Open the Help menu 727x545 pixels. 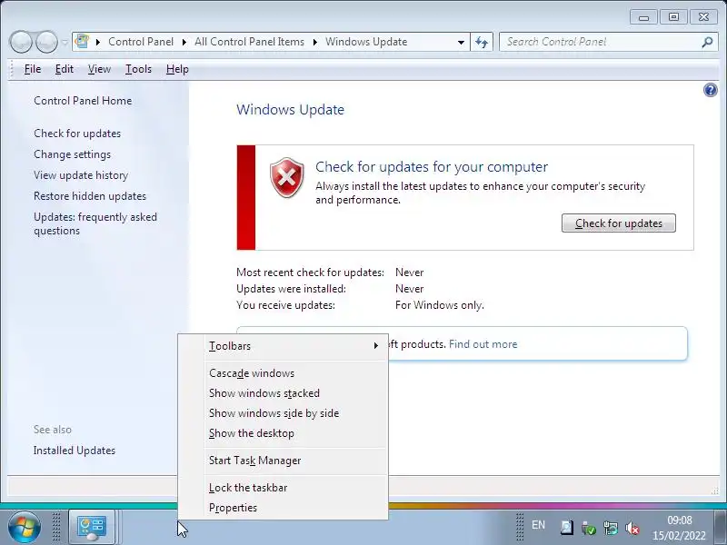(177, 69)
